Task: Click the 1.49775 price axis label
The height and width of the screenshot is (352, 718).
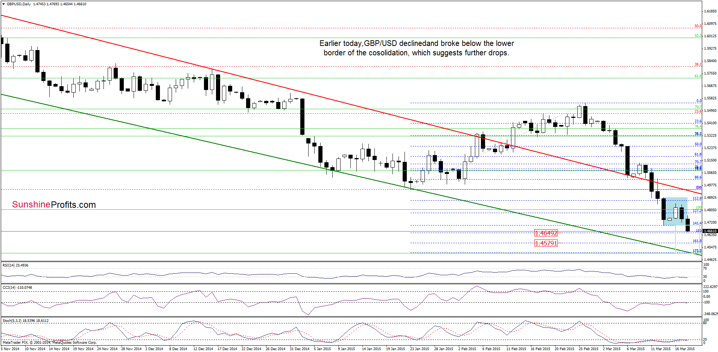Action: (x=710, y=185)
